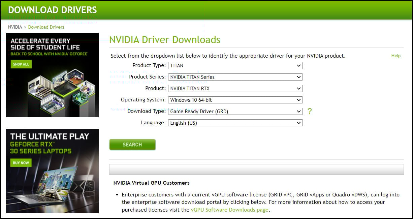Open the Help link

[396, 56]
